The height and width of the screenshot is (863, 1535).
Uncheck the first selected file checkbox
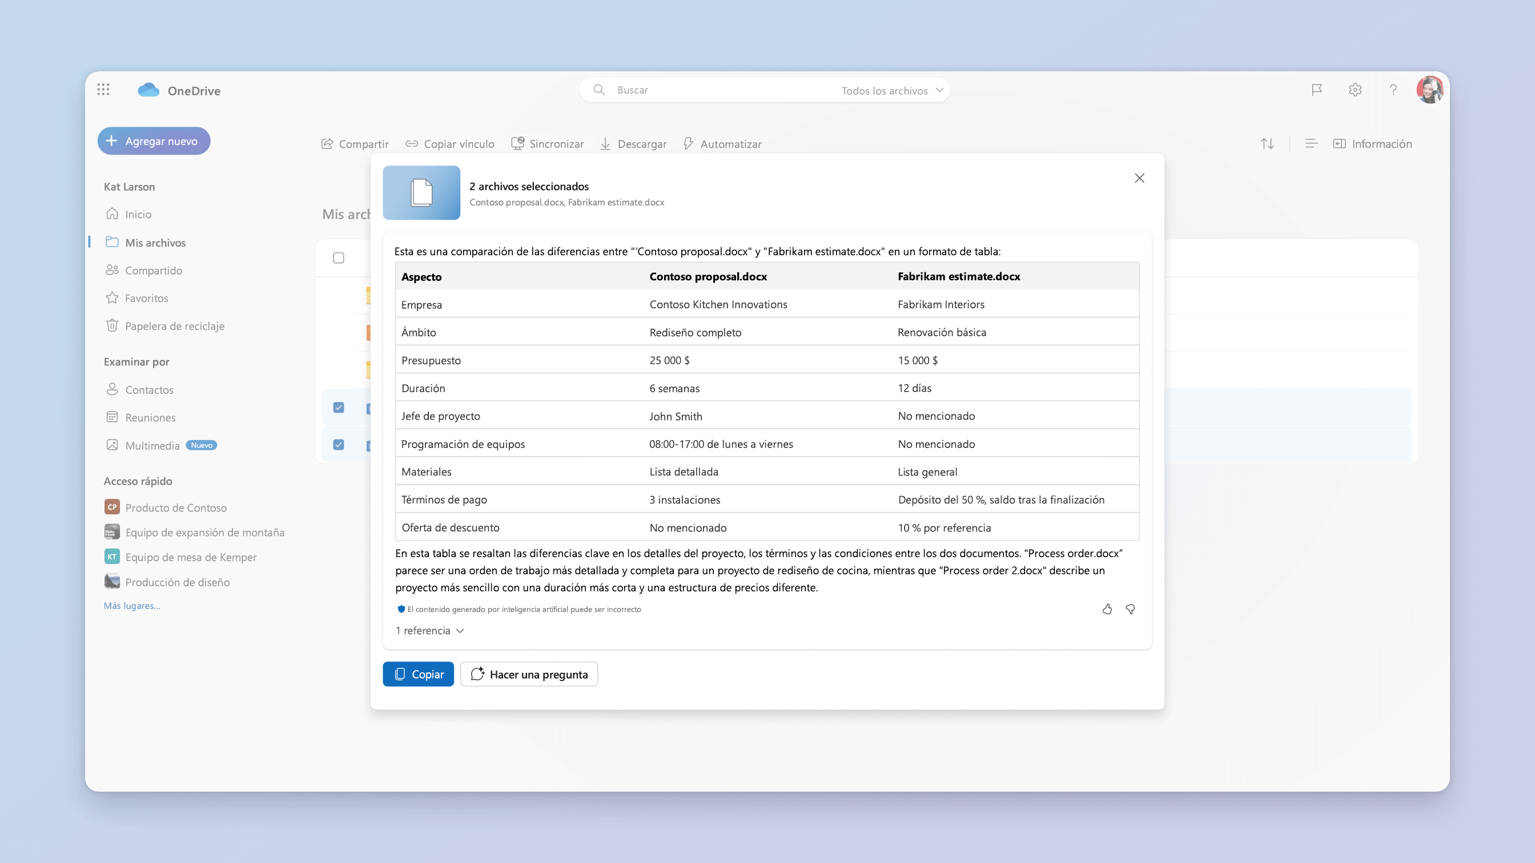339,408
